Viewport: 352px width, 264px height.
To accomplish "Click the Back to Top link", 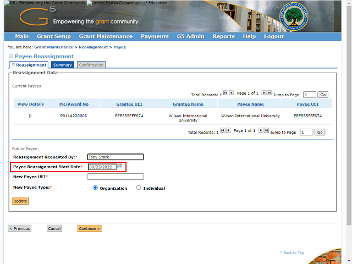I will pyautogui.click(x=292, y=253).
